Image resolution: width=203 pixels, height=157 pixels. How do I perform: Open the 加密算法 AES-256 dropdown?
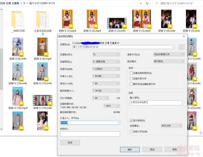coord(172,126)
